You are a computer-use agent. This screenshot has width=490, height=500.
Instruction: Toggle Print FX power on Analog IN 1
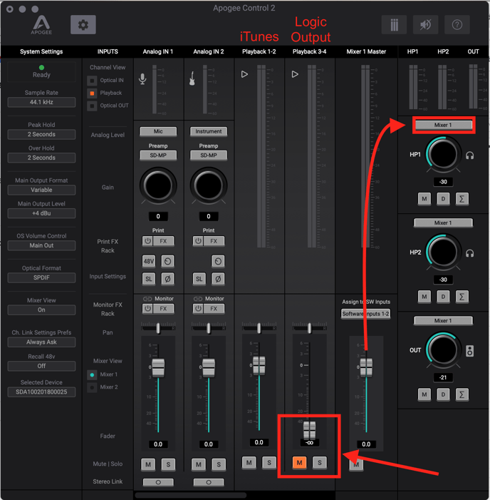point(147,241)
